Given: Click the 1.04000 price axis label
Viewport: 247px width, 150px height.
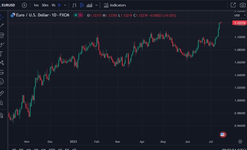Looking at the screenshot, I should point(240,75).
